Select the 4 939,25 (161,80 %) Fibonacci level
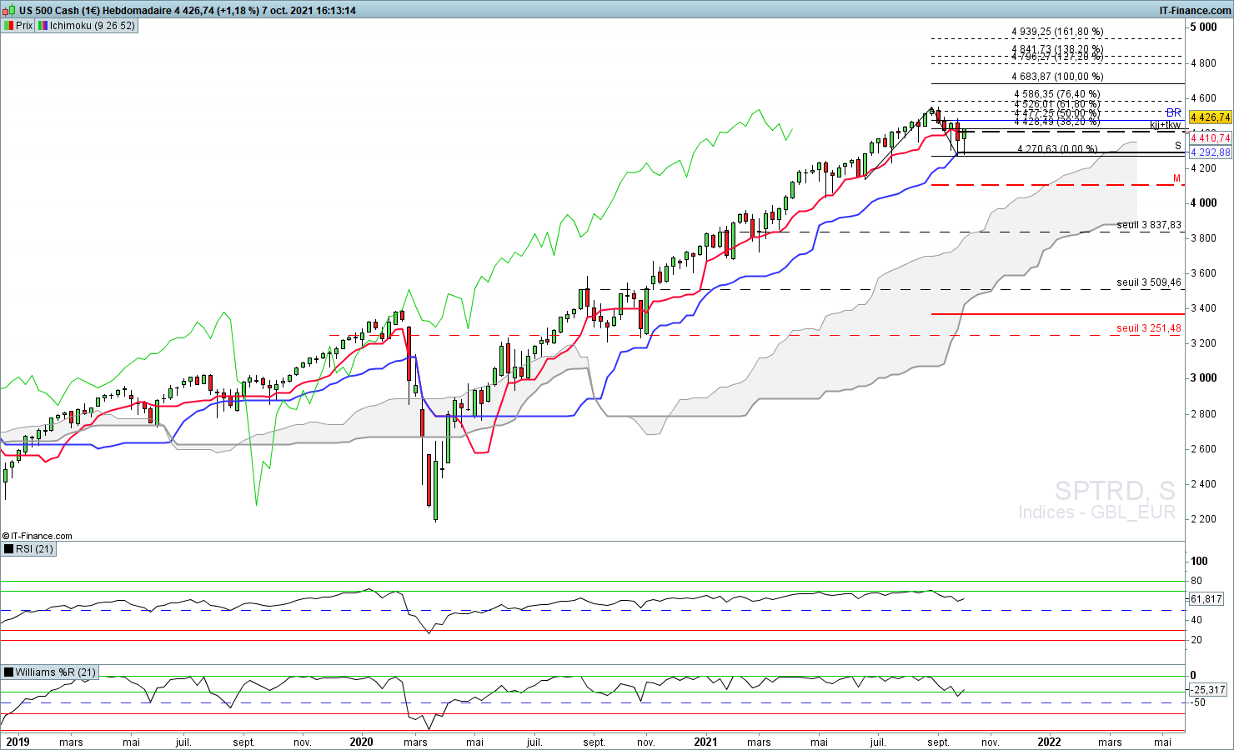 pyautogui.click(x=1057, y=32)
